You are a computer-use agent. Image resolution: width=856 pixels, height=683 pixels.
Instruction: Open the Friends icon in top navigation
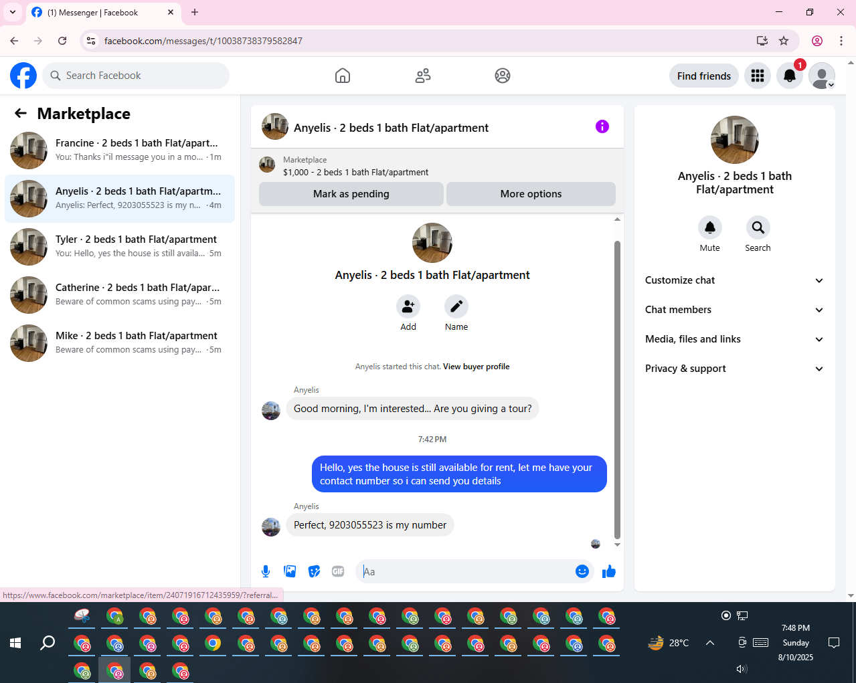[423, 76]
